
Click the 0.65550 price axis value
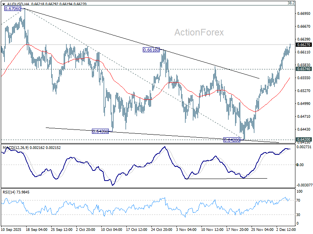pyautogui.click(x=304, y=78)
